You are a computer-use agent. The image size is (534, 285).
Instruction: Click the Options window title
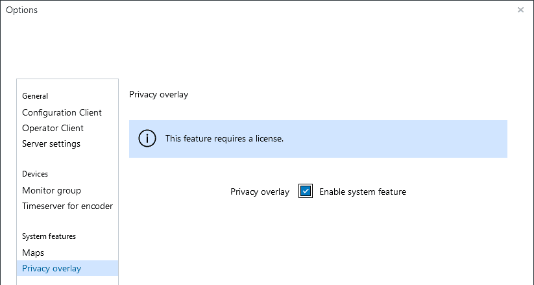coord(21,10)
